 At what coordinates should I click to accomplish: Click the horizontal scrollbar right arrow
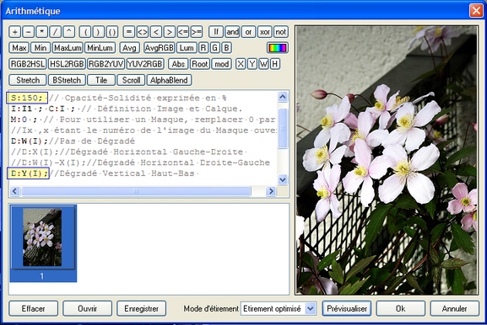click(271, 191)
